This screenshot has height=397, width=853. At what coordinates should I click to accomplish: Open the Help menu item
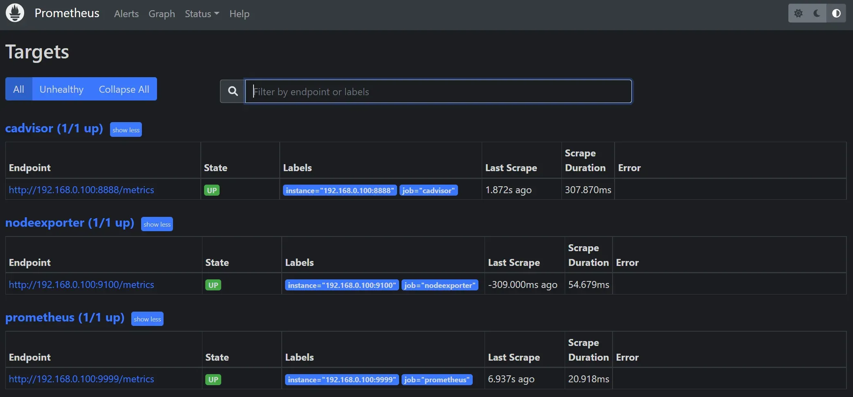coord(239,14)
